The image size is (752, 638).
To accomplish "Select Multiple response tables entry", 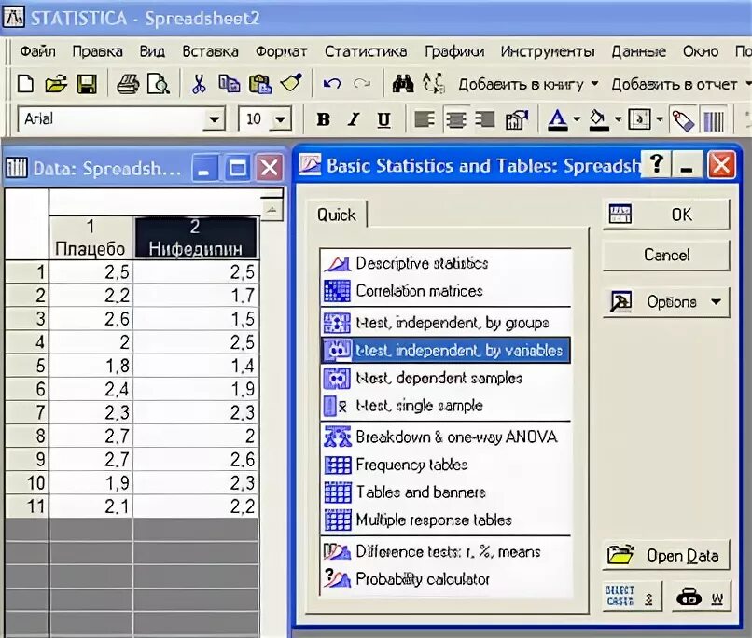I will point(446,520).
